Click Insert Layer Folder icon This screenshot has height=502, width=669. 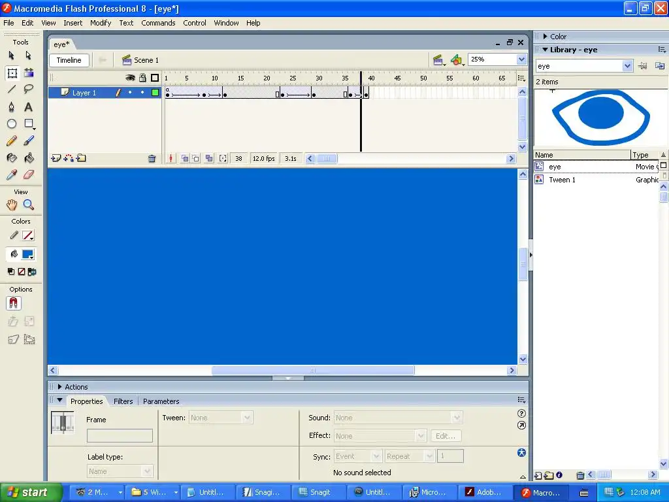pos(81,158)
